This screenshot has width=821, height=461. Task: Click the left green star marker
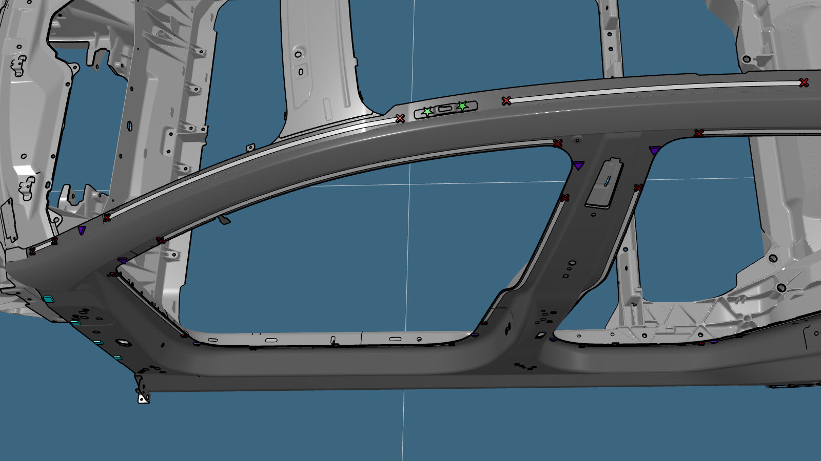coord(427,112)
